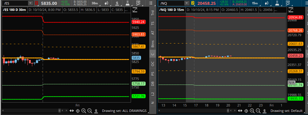This screenshot has height=115, width=308.
Task: Click the 5794.59 price bubble
Action: 139,71
